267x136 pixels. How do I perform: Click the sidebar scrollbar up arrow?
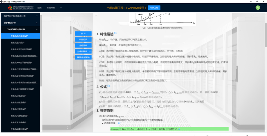[x=41, y=14]
